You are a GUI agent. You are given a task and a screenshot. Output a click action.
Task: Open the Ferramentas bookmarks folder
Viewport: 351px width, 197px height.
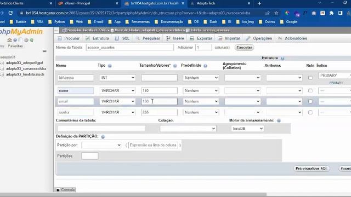[138, 22]
